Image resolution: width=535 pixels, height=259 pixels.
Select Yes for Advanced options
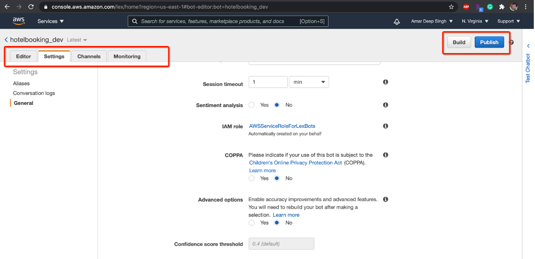point(252,222)
